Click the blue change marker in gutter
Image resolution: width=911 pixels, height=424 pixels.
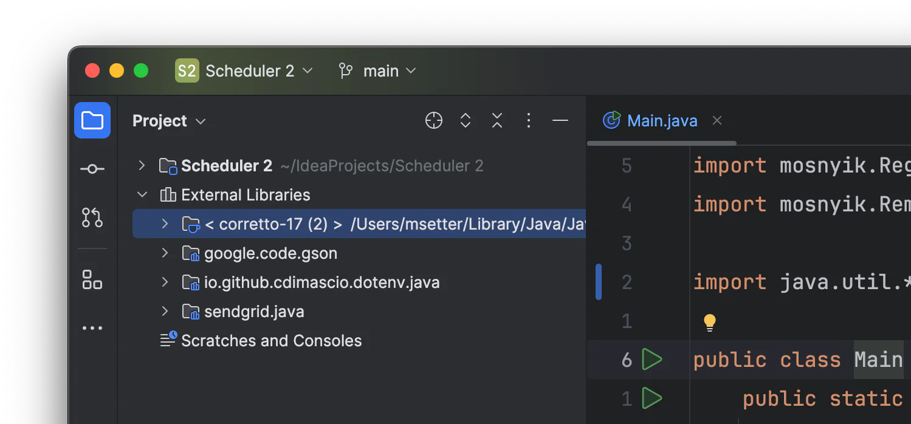tap(599, 282)
